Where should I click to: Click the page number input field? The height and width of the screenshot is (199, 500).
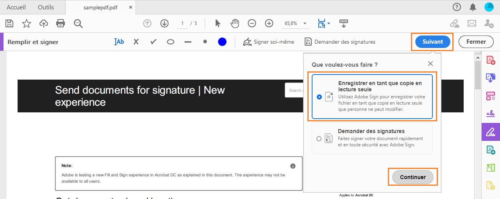(x=182, y=23)
